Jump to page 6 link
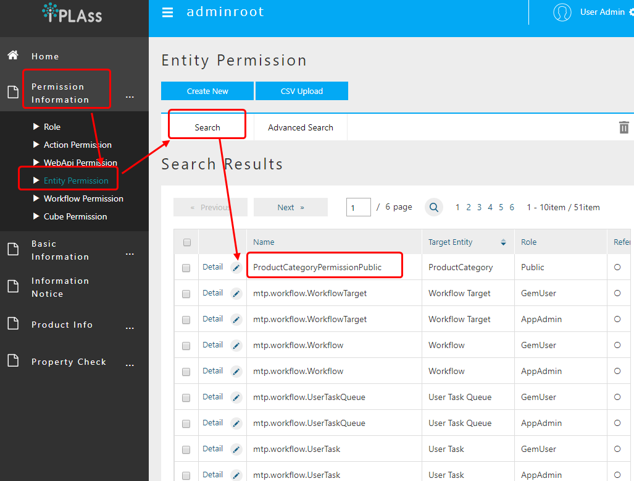The height and width of the screenshot is (481, 634). pos(512,207)
